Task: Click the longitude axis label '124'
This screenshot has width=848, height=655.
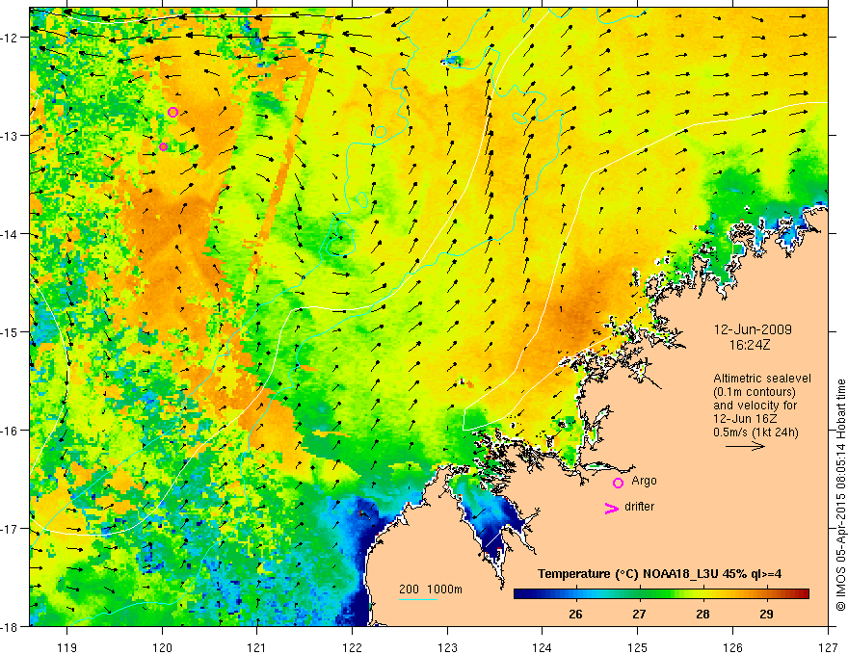Action: click(543, 647)
